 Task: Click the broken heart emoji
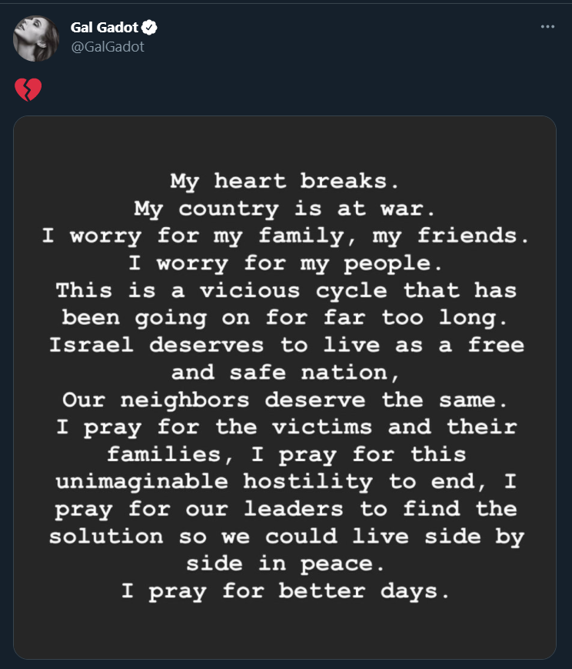pyautogui.click(x=28, y=90)
